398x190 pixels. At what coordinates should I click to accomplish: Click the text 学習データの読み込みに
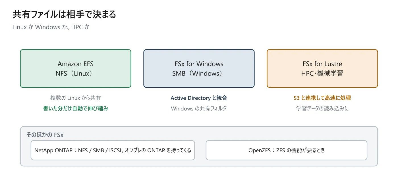click(322, 108)
